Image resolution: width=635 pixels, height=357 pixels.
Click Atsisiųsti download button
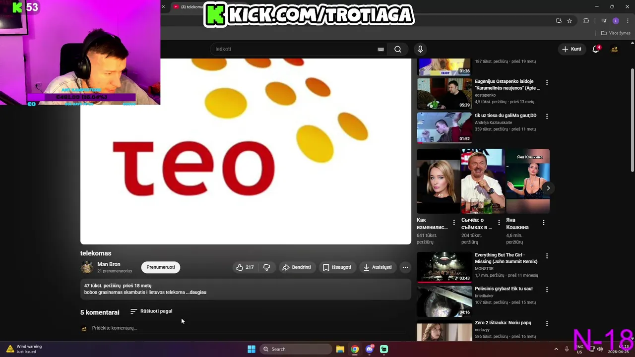378,267
